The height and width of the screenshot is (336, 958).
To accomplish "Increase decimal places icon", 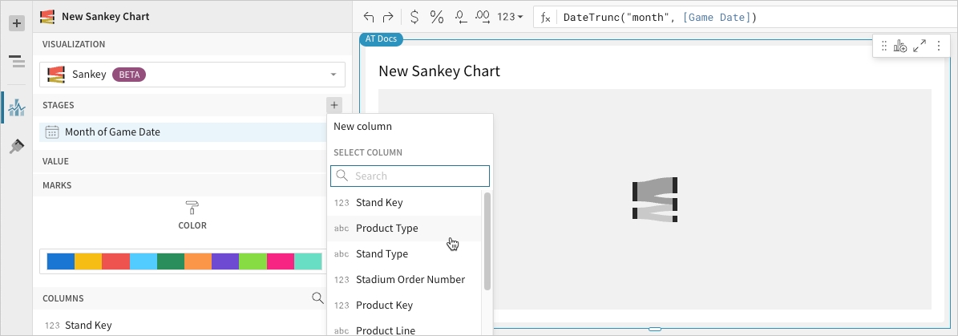I will [x=483, y=17].
